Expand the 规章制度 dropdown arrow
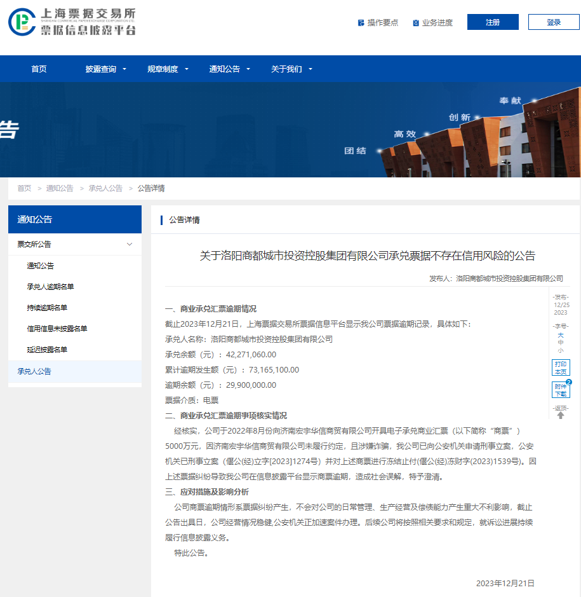Viewport: 581px width, 597px height. 186,69
